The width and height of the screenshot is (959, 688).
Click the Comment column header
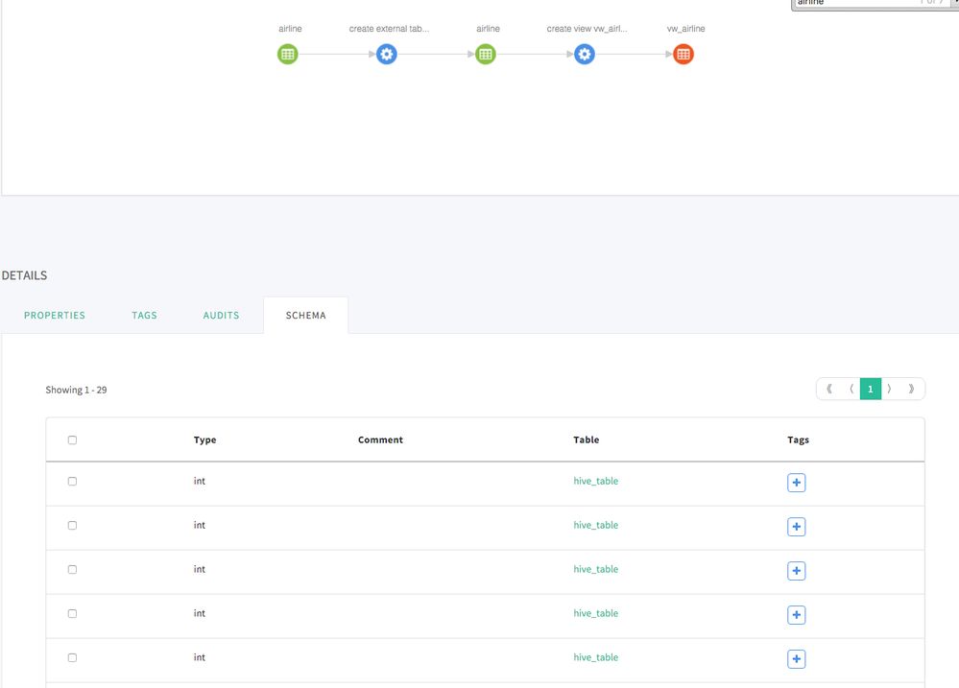tap(380, 439)
